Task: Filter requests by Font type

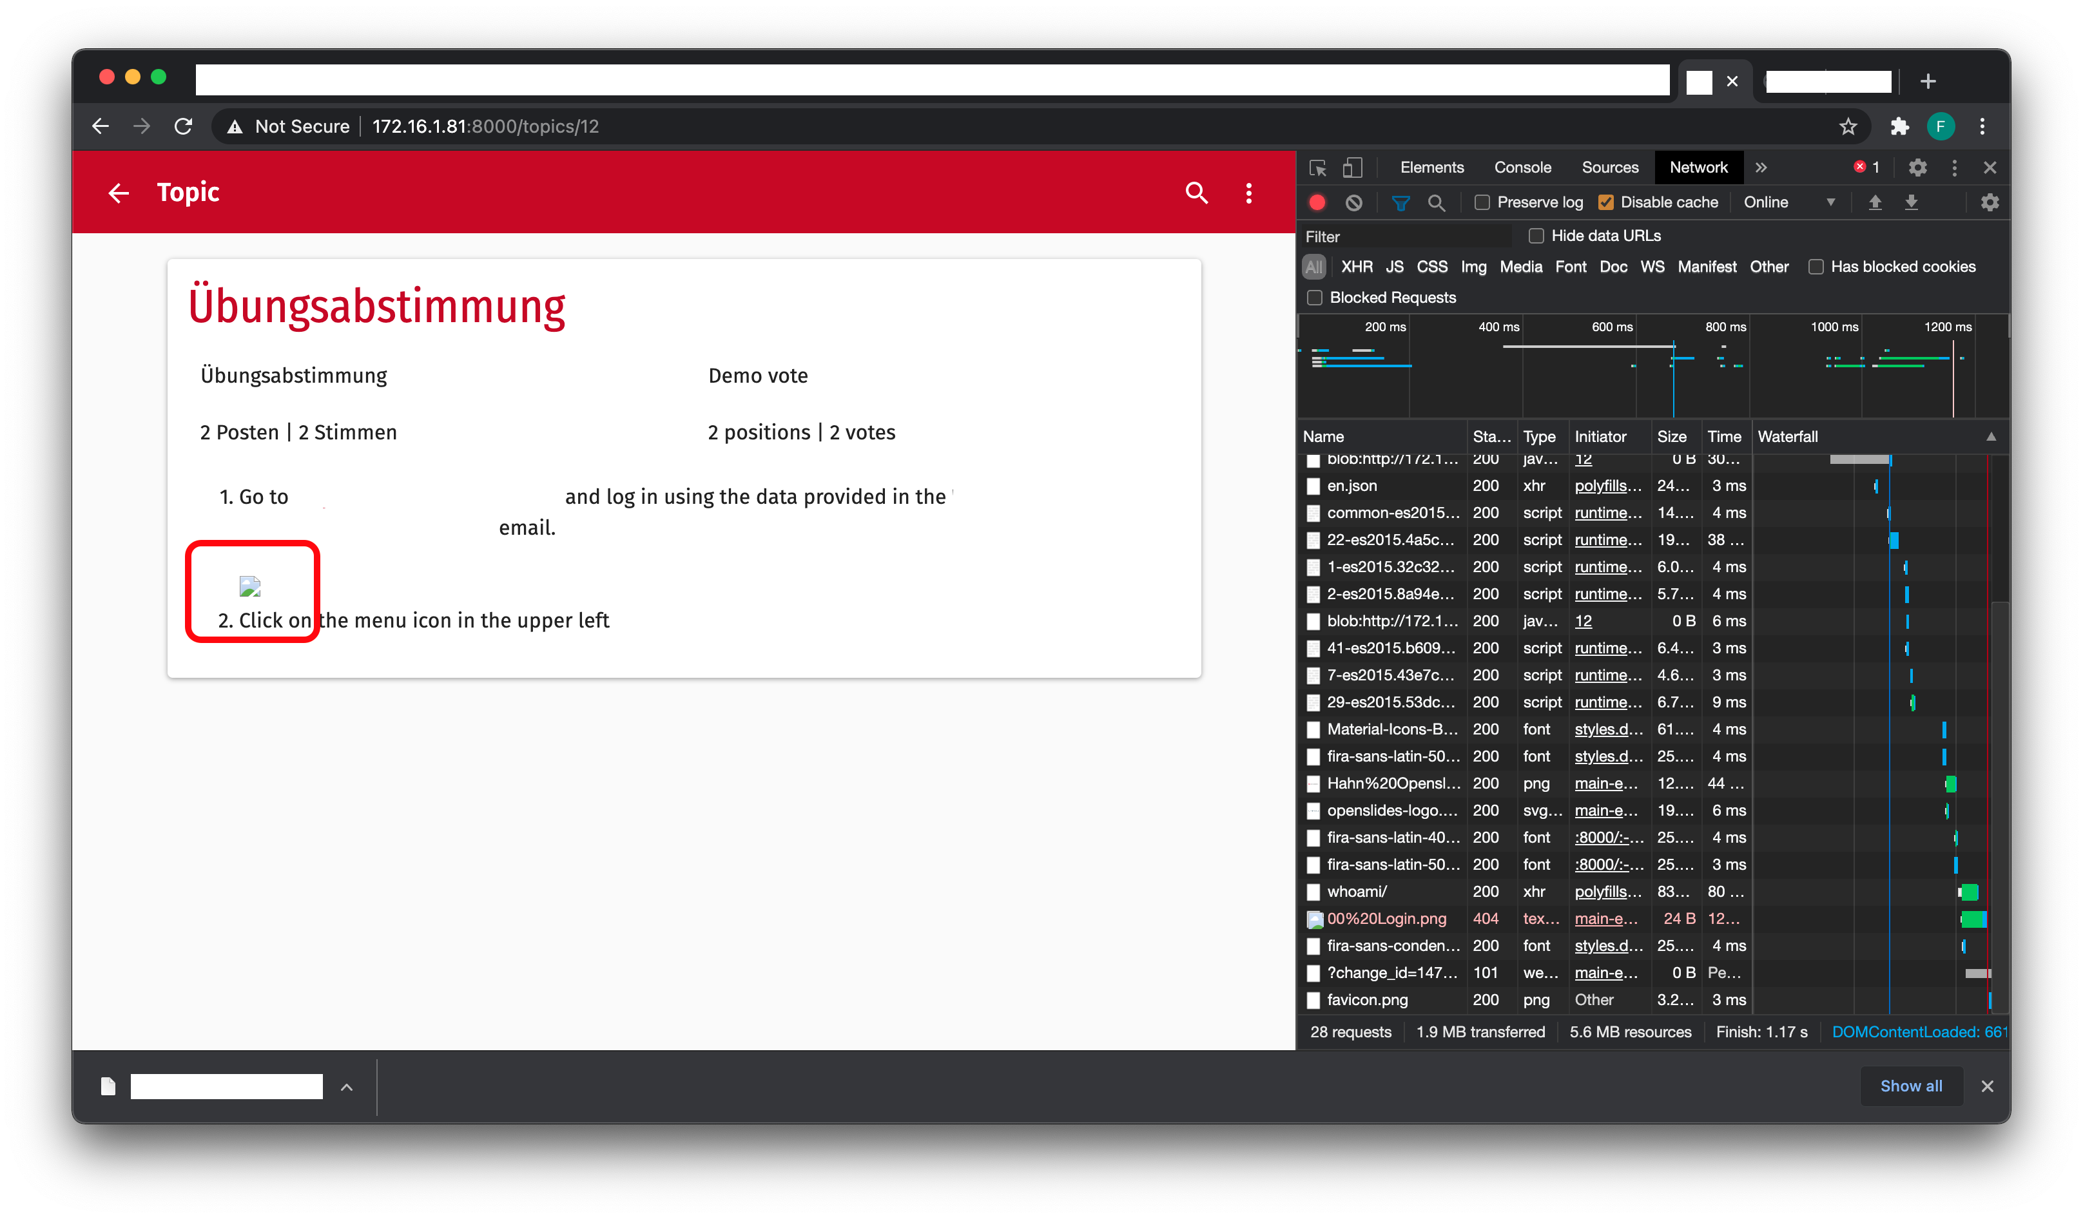Action: click(1571, 266)
